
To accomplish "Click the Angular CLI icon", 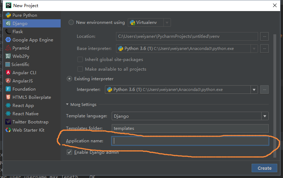I will (x=8, y=72).
